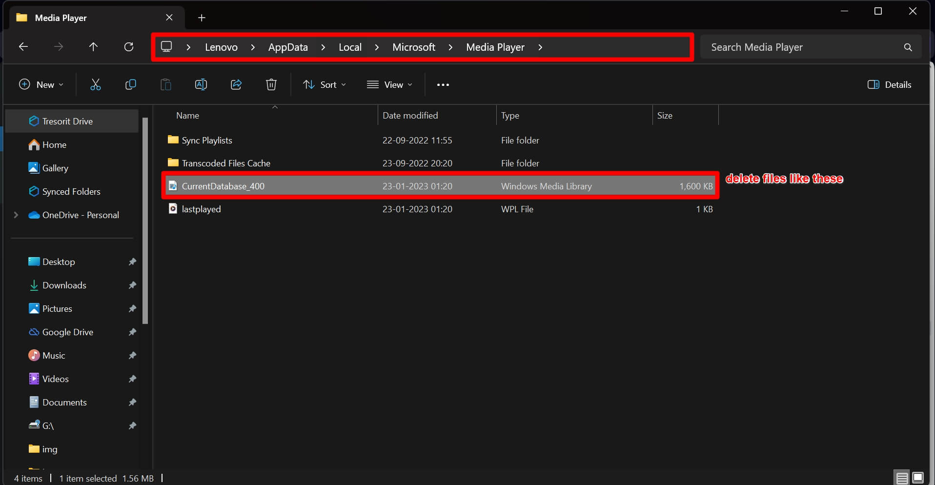
Task: Expand OneDrive - Personal tree node
Action: tap(16, 215)
